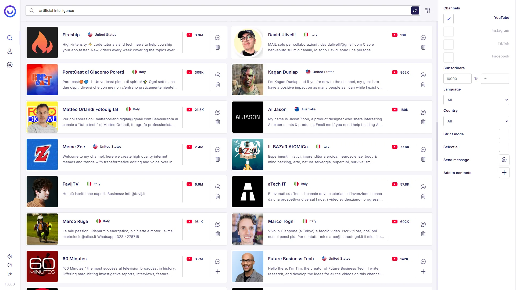Screen dimensions: 516x290
Task: Open the Language dropdown
Action: (476, 100)
